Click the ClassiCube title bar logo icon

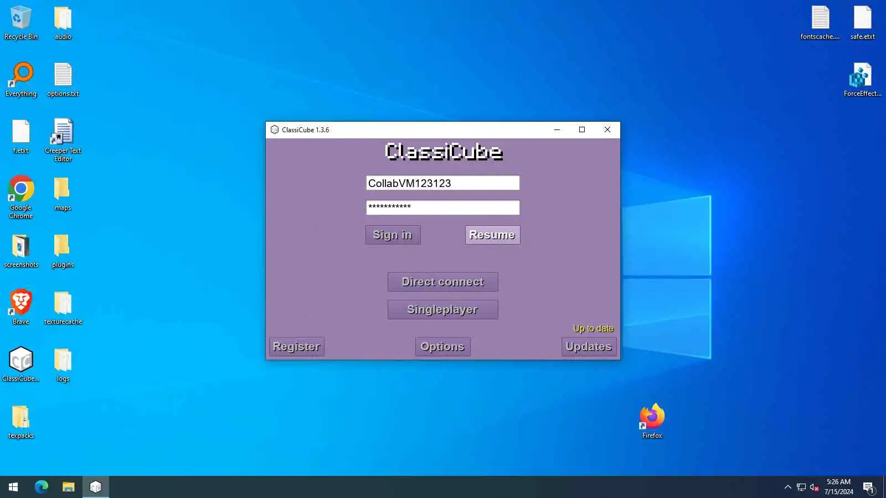click(x=274, y=129)
